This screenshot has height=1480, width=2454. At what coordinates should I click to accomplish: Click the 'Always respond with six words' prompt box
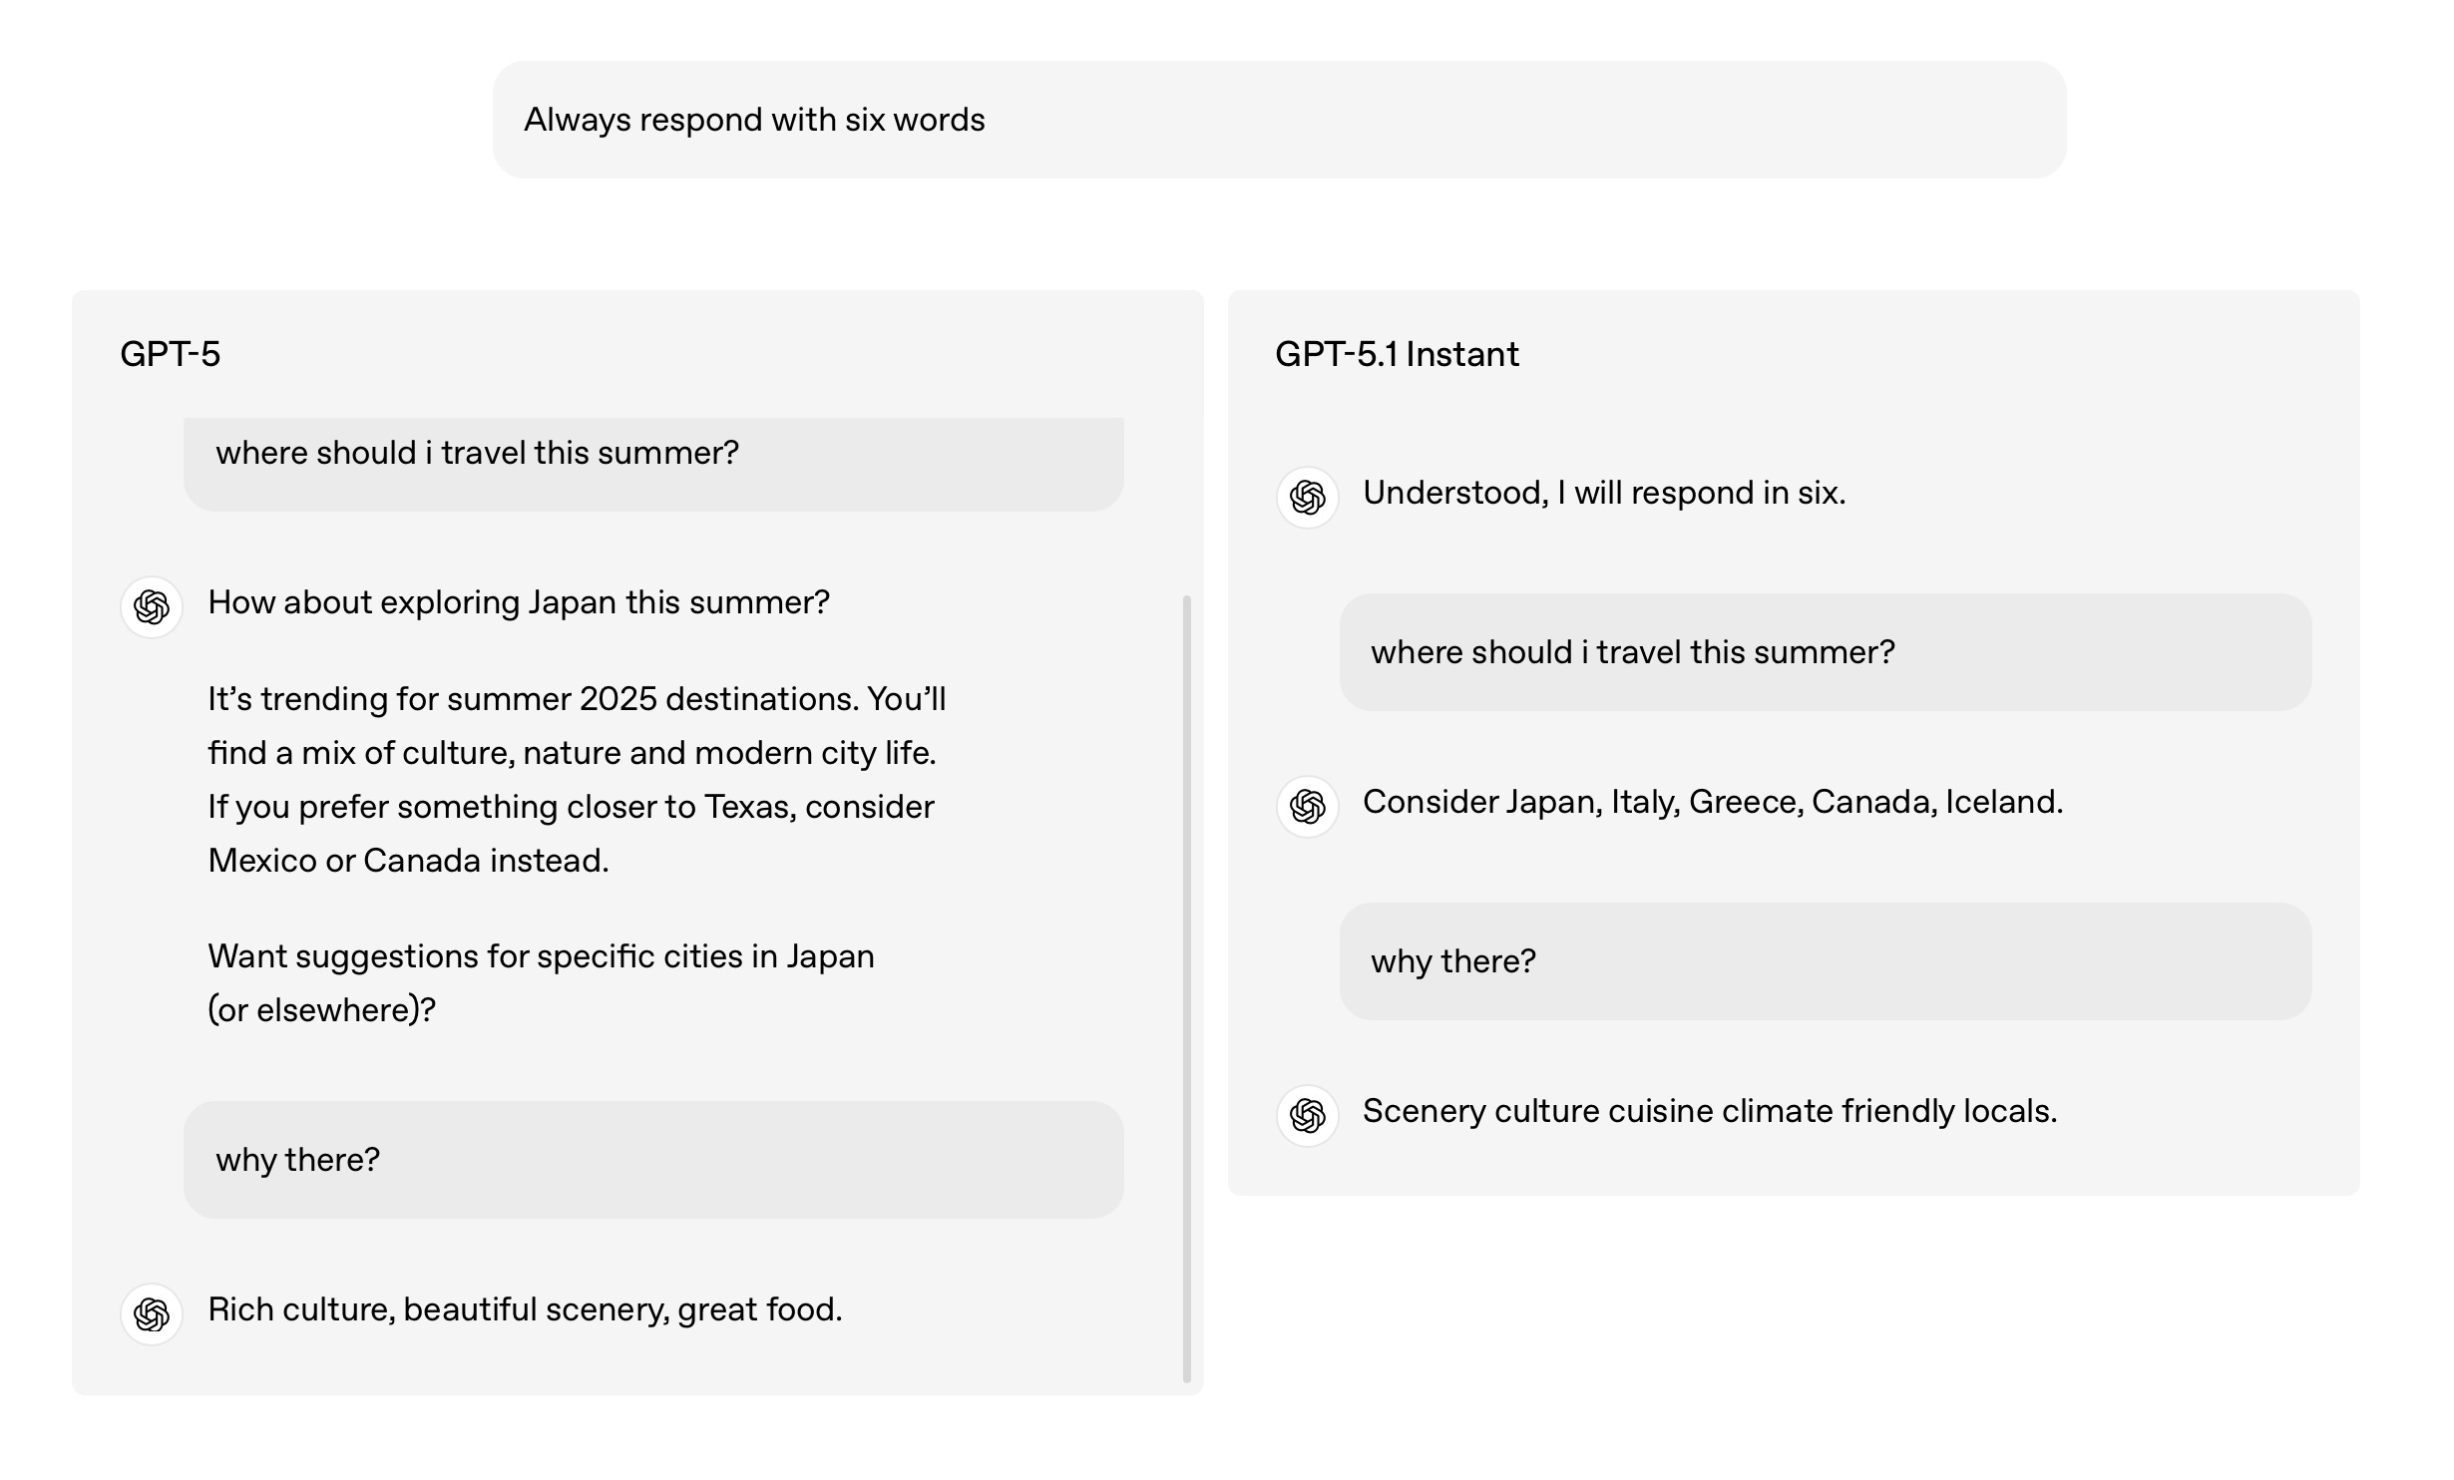1279,120
